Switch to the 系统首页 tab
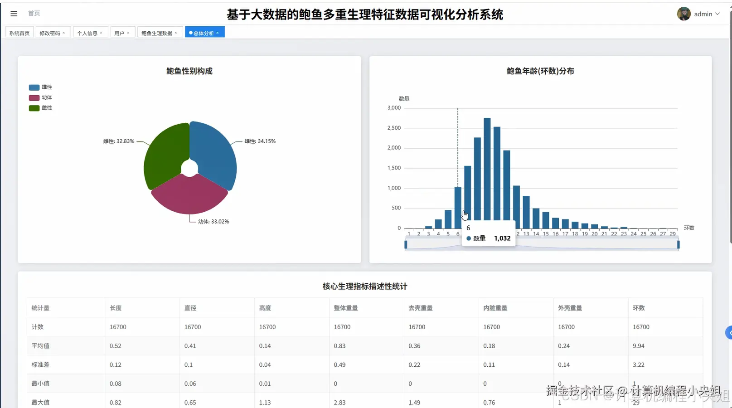The width and height of the screenshot is (732, 408). coord(19,33)
